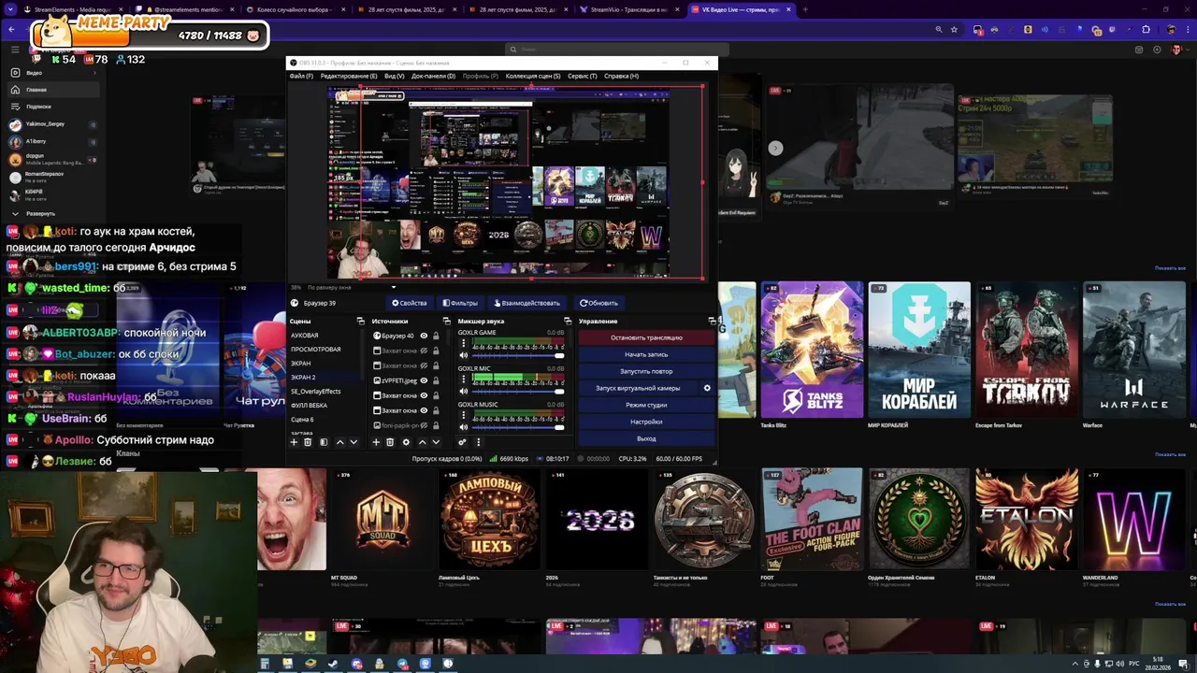Open virtual camera settings gear
This screenshot has height=673, width=1197.
[x=707, y=388]
